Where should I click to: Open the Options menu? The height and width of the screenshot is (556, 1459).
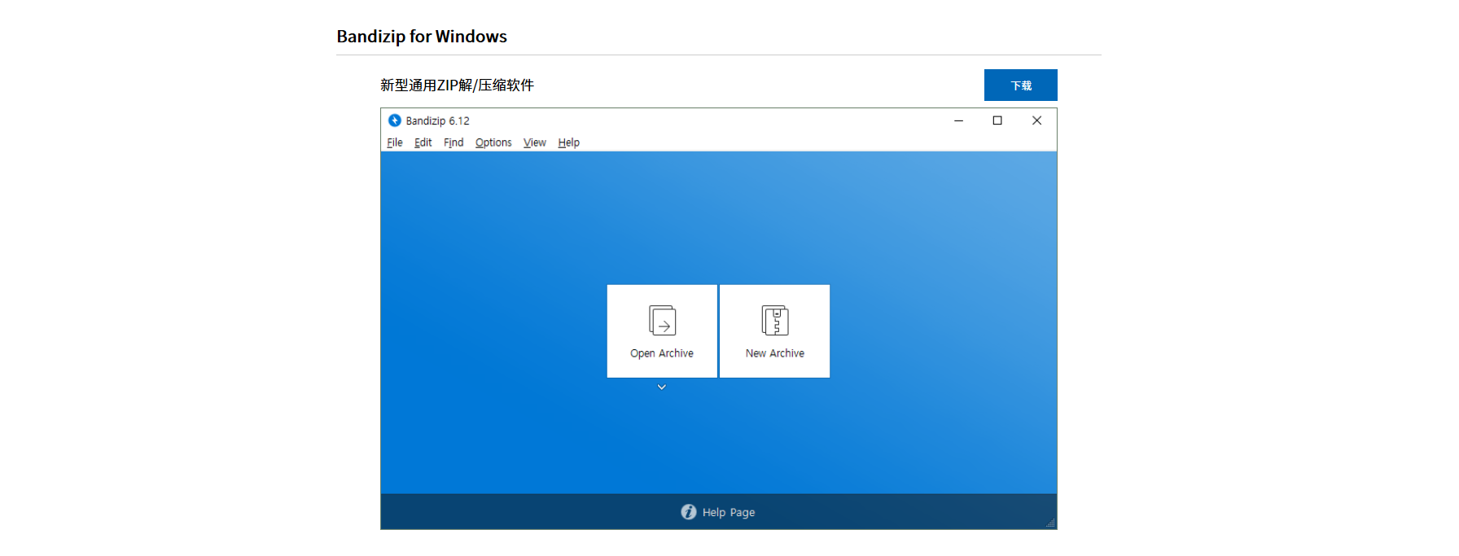(493, 142)
